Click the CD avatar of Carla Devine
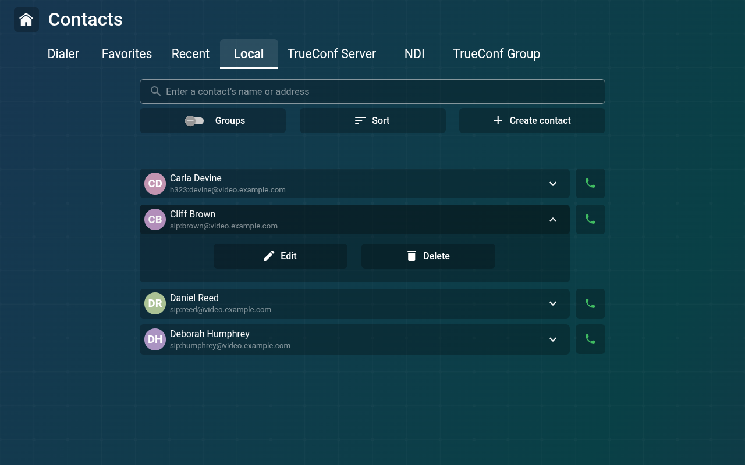 (x=155, y=184)
